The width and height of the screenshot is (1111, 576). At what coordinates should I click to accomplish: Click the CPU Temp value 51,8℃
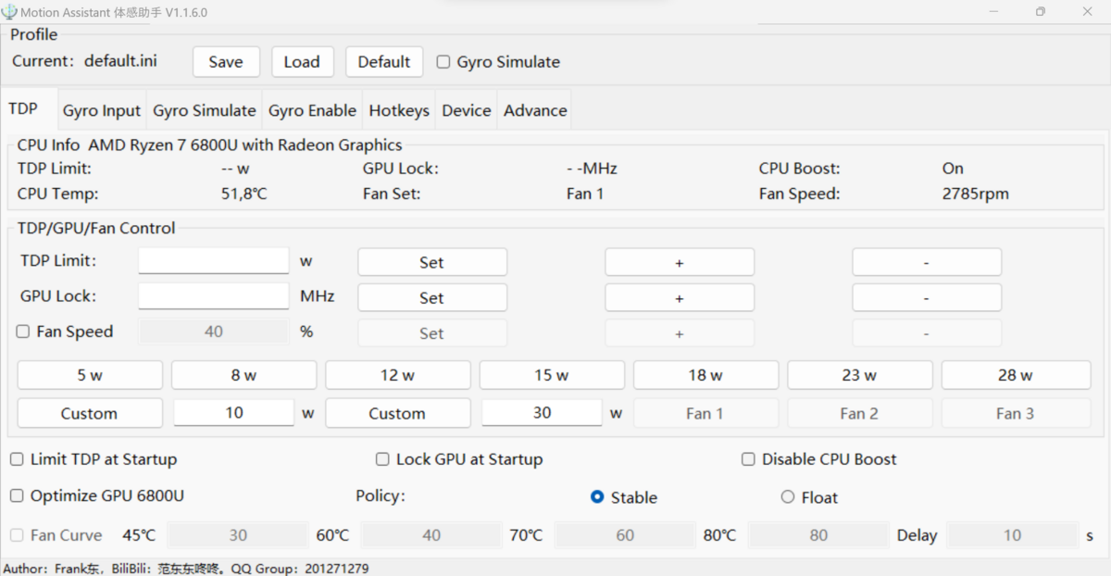tap(244, 194)
